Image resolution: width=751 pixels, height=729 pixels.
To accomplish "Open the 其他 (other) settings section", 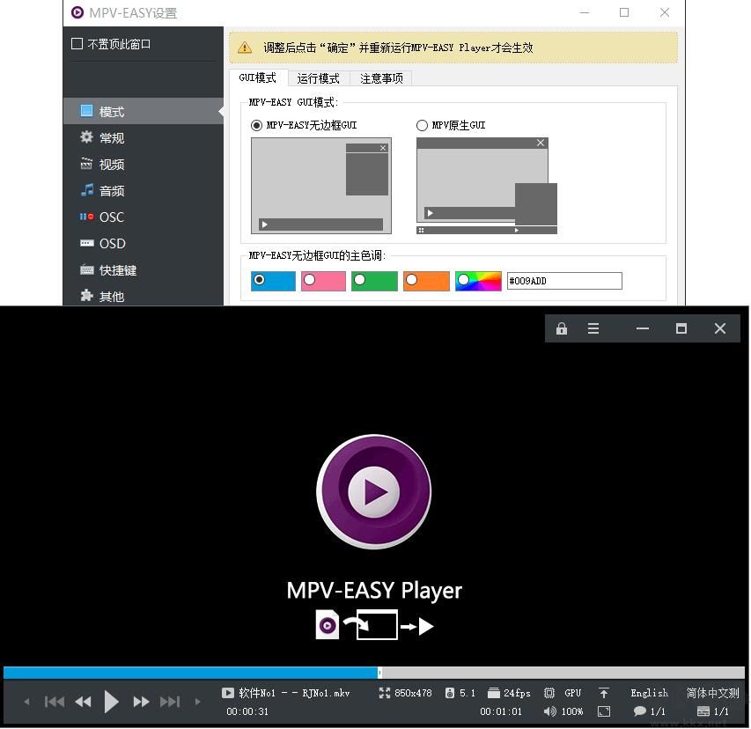I will tap(111, 297).
